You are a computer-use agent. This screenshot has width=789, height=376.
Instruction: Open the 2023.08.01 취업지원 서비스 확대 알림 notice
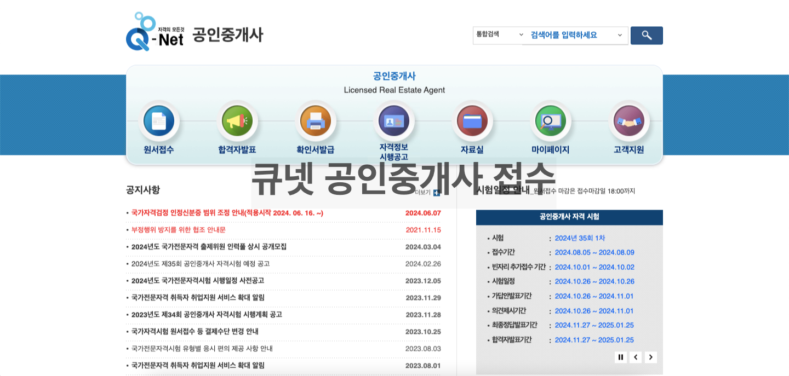(197, 366)
